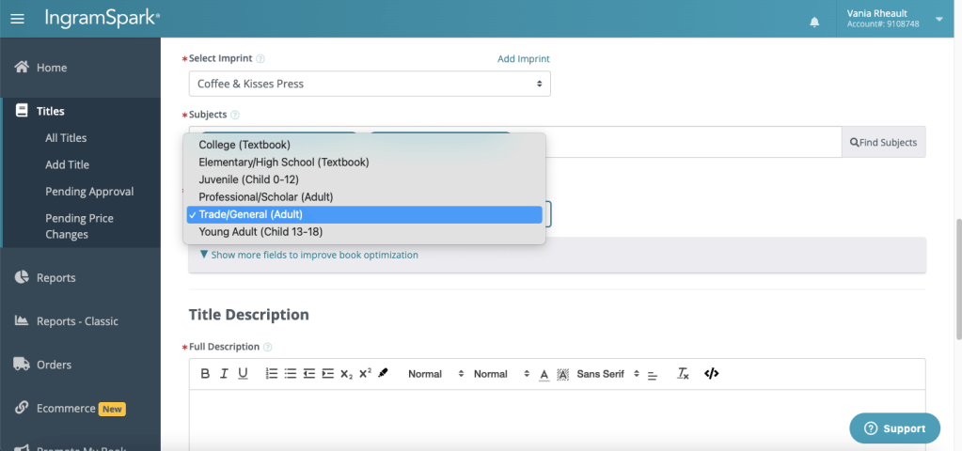The image size is (962, 451).
Task: Click the subscript icon
Action: (x=346, y=374)
